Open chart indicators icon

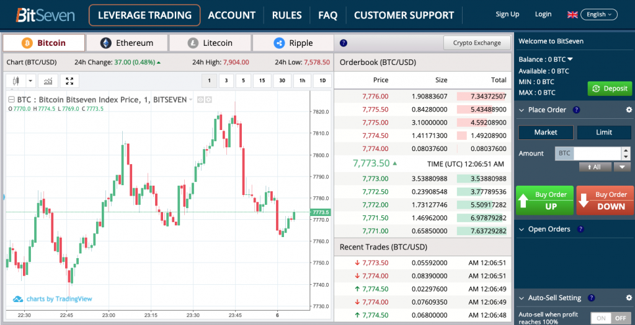48,81
